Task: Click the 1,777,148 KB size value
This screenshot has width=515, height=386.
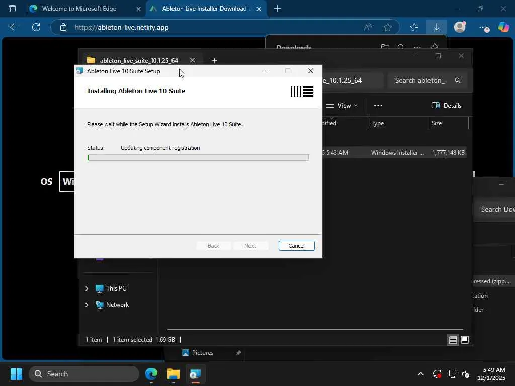Action: tap(448, 153)
